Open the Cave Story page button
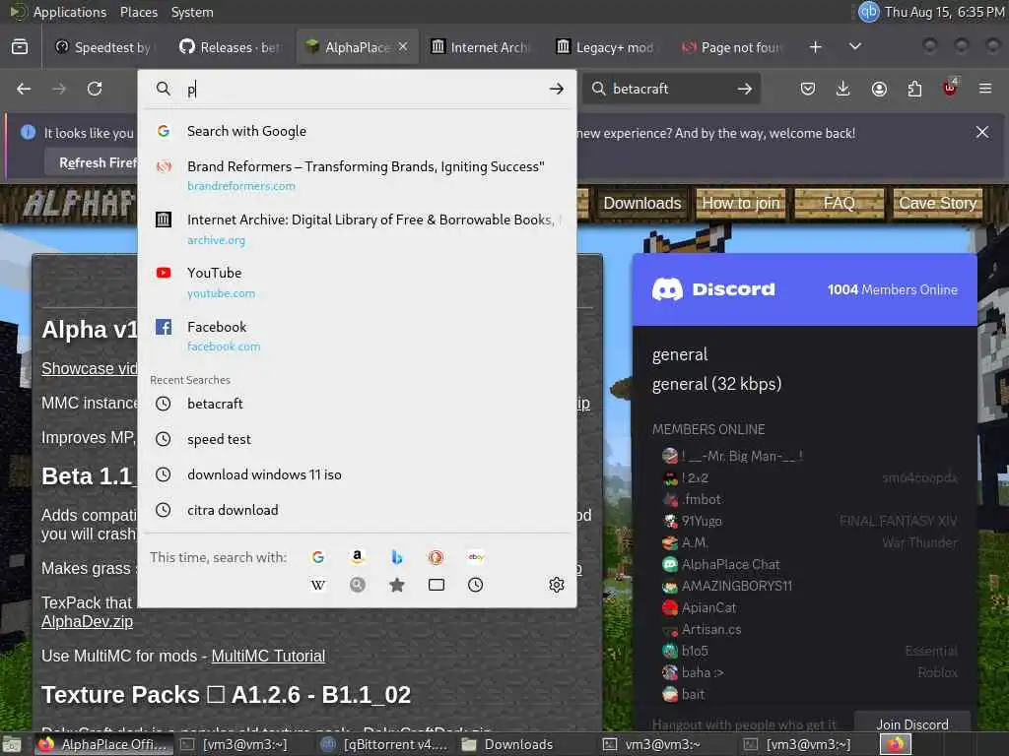 point(938,203)
